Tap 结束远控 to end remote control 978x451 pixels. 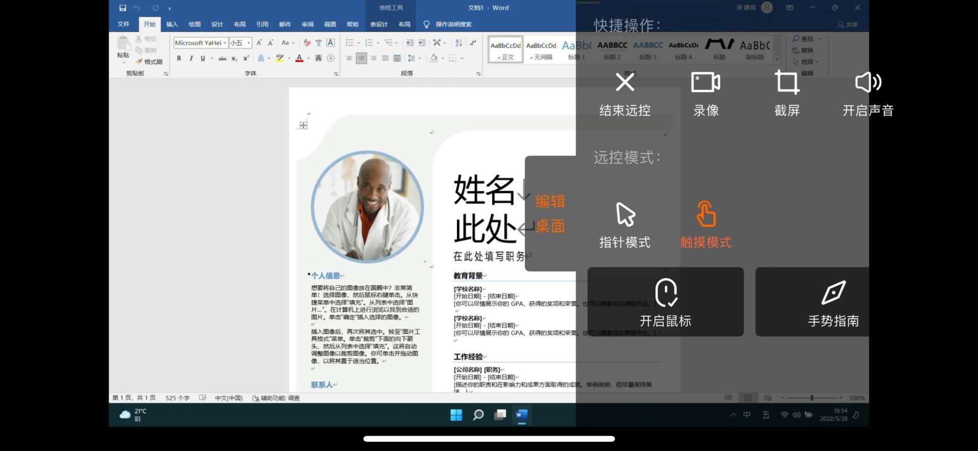coord(625,95)
